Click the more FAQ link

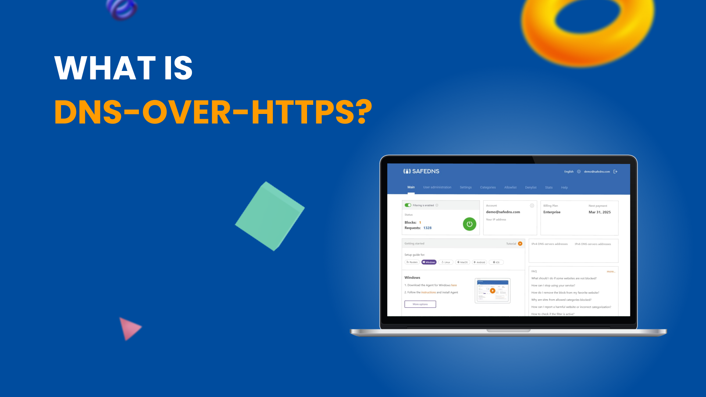[611, 271]
